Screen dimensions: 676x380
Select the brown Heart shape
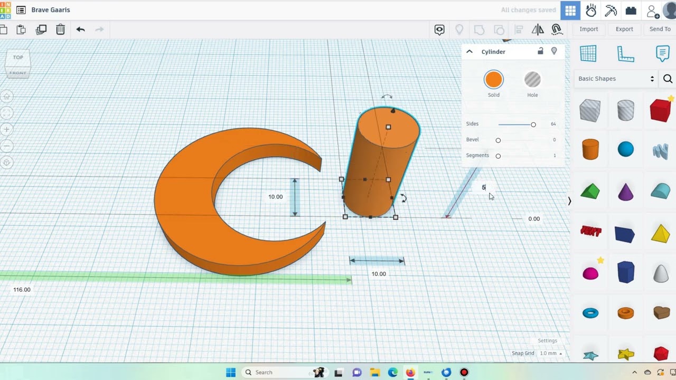(x=661, y=312)
